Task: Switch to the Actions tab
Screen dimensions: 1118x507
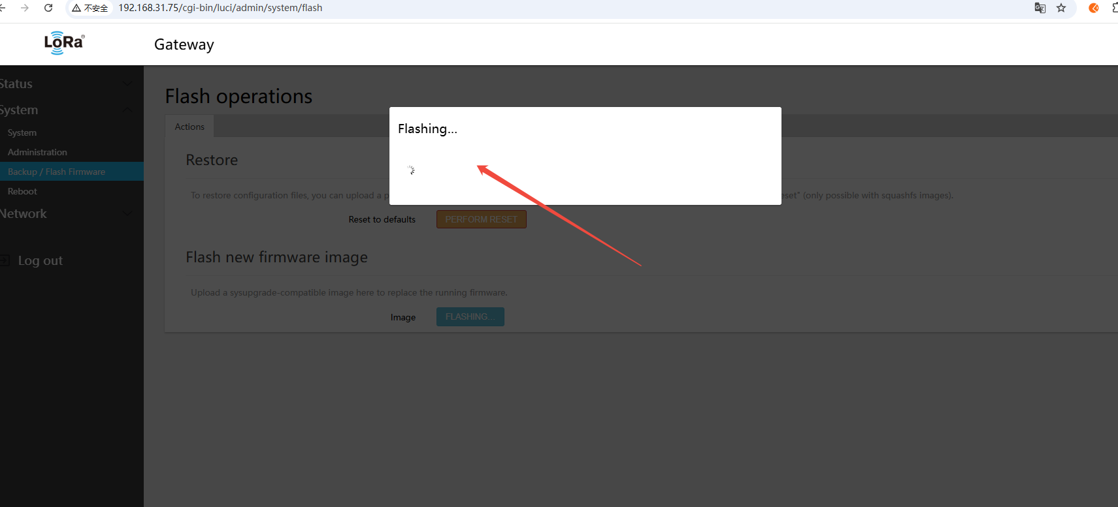Action: tap(189, 127)
